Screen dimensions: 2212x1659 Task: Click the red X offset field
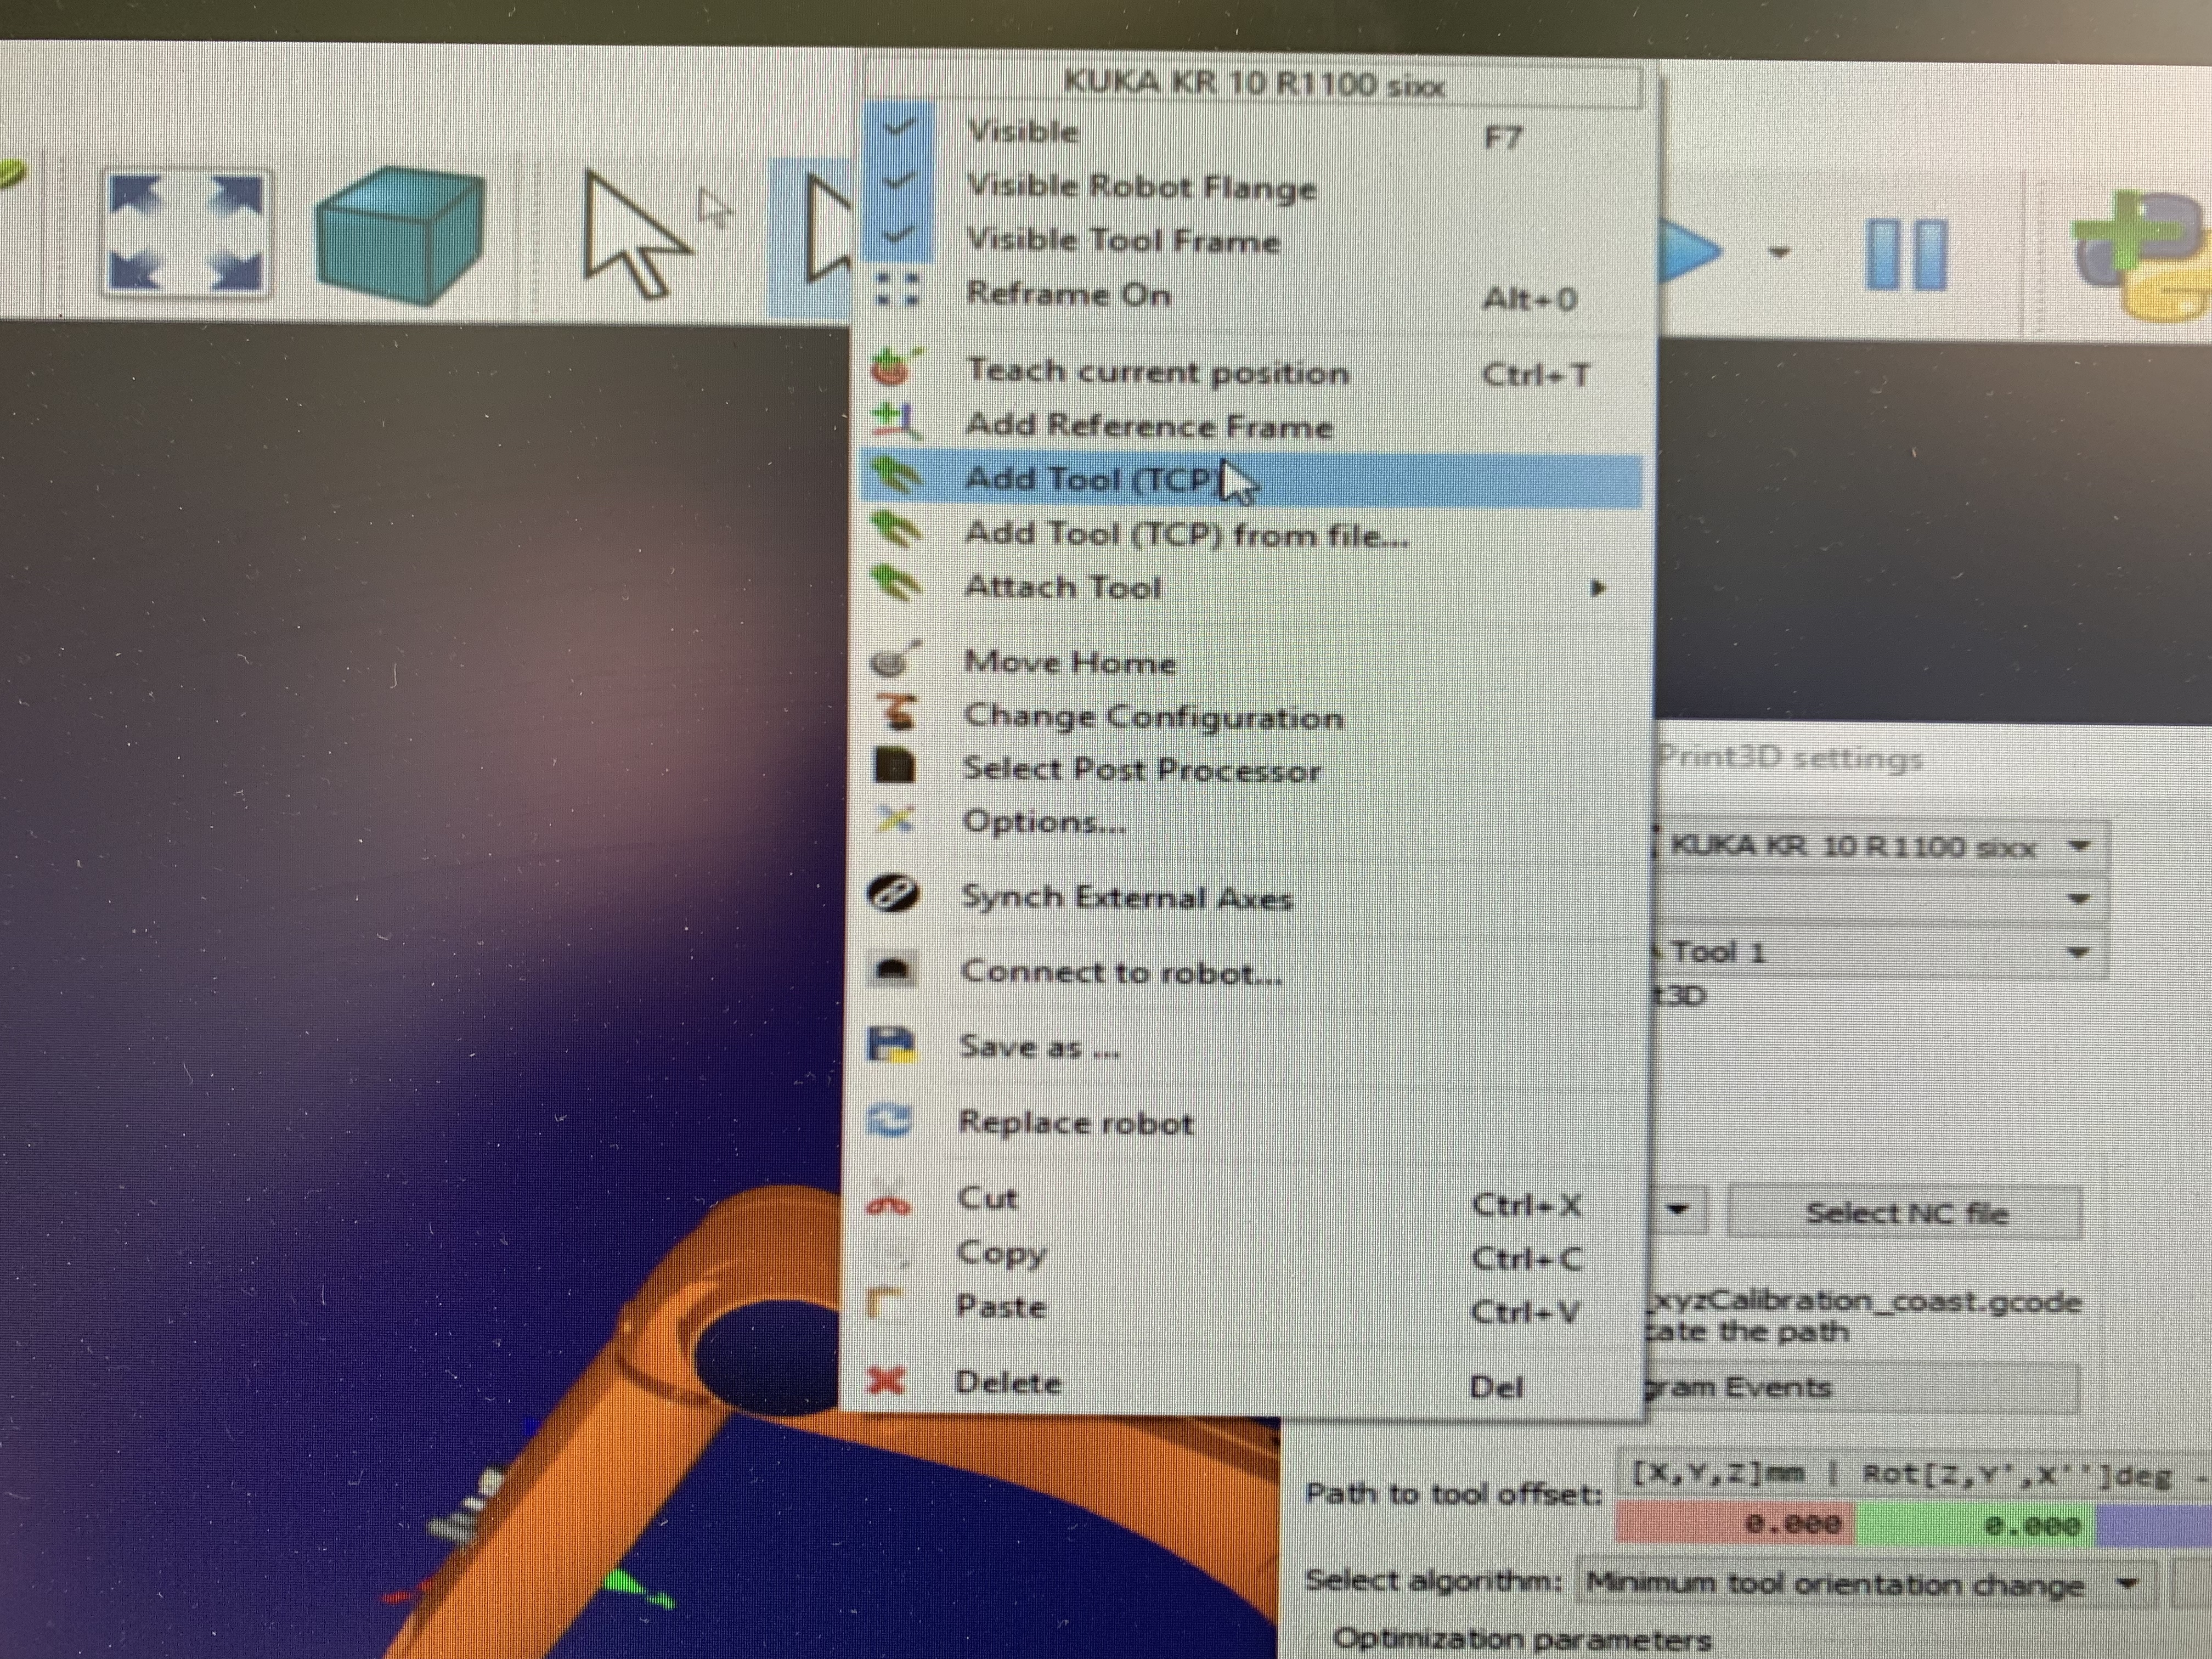click(1736, 1524)
